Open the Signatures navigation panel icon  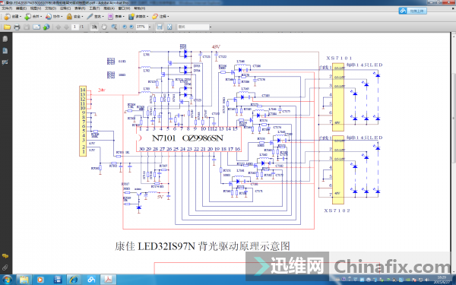coord(5,62)
